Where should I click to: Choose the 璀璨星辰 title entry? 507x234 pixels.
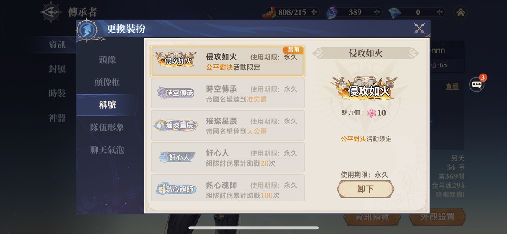(x=227, y=125)
